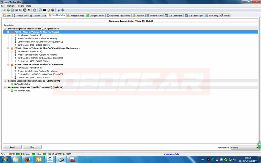Click the Windows Start orb
This screenshot has width=261, height=163.
[x=5, y=159]
